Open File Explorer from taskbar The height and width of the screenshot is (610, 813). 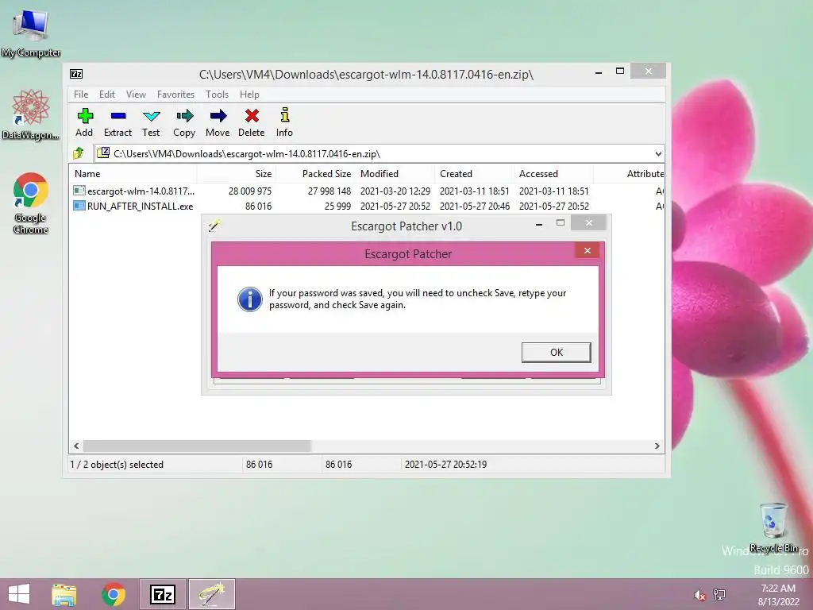tap(64, 594)
